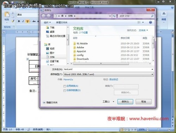Enable the 应用转换(A) checkbox

(x=64, y=86)
